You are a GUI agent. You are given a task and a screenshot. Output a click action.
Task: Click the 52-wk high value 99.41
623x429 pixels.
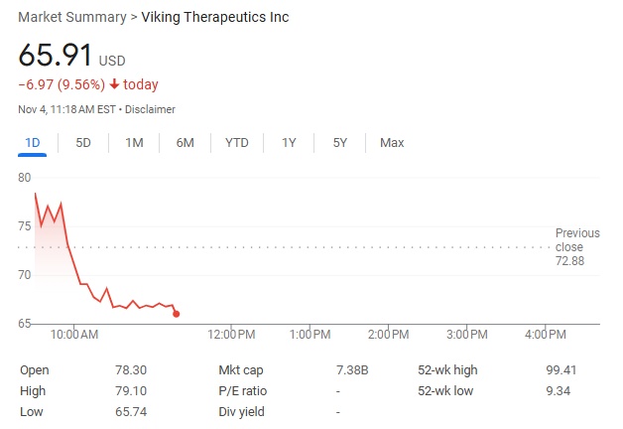[561, 370]
